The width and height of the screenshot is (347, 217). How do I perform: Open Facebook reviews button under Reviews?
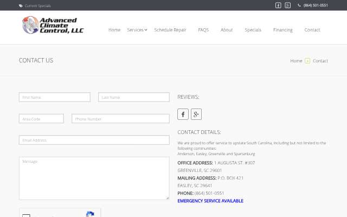183,114
